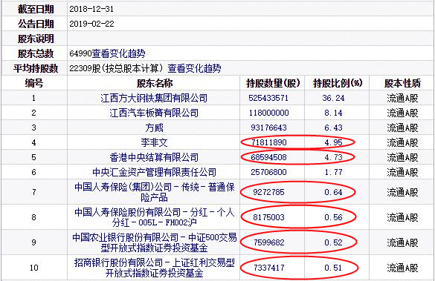This screenshot has height=281, width=435.
Task: Select percentage value 4.95
Action: pos(333,142)
